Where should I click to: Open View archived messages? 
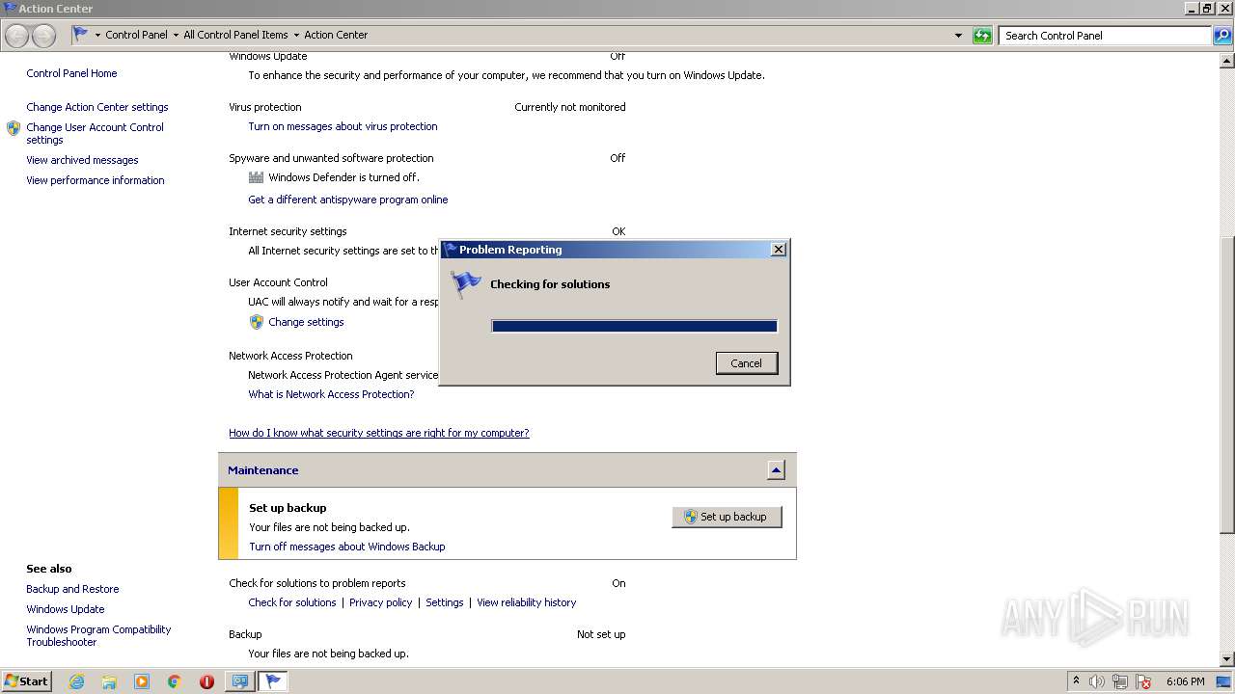pyautogui.click(x=82, y=160)
